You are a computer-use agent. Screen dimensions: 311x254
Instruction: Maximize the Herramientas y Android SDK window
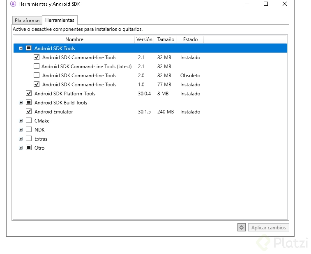[266, 4]
